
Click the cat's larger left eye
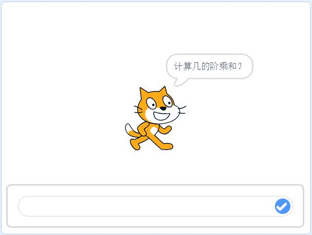point(152,104)
